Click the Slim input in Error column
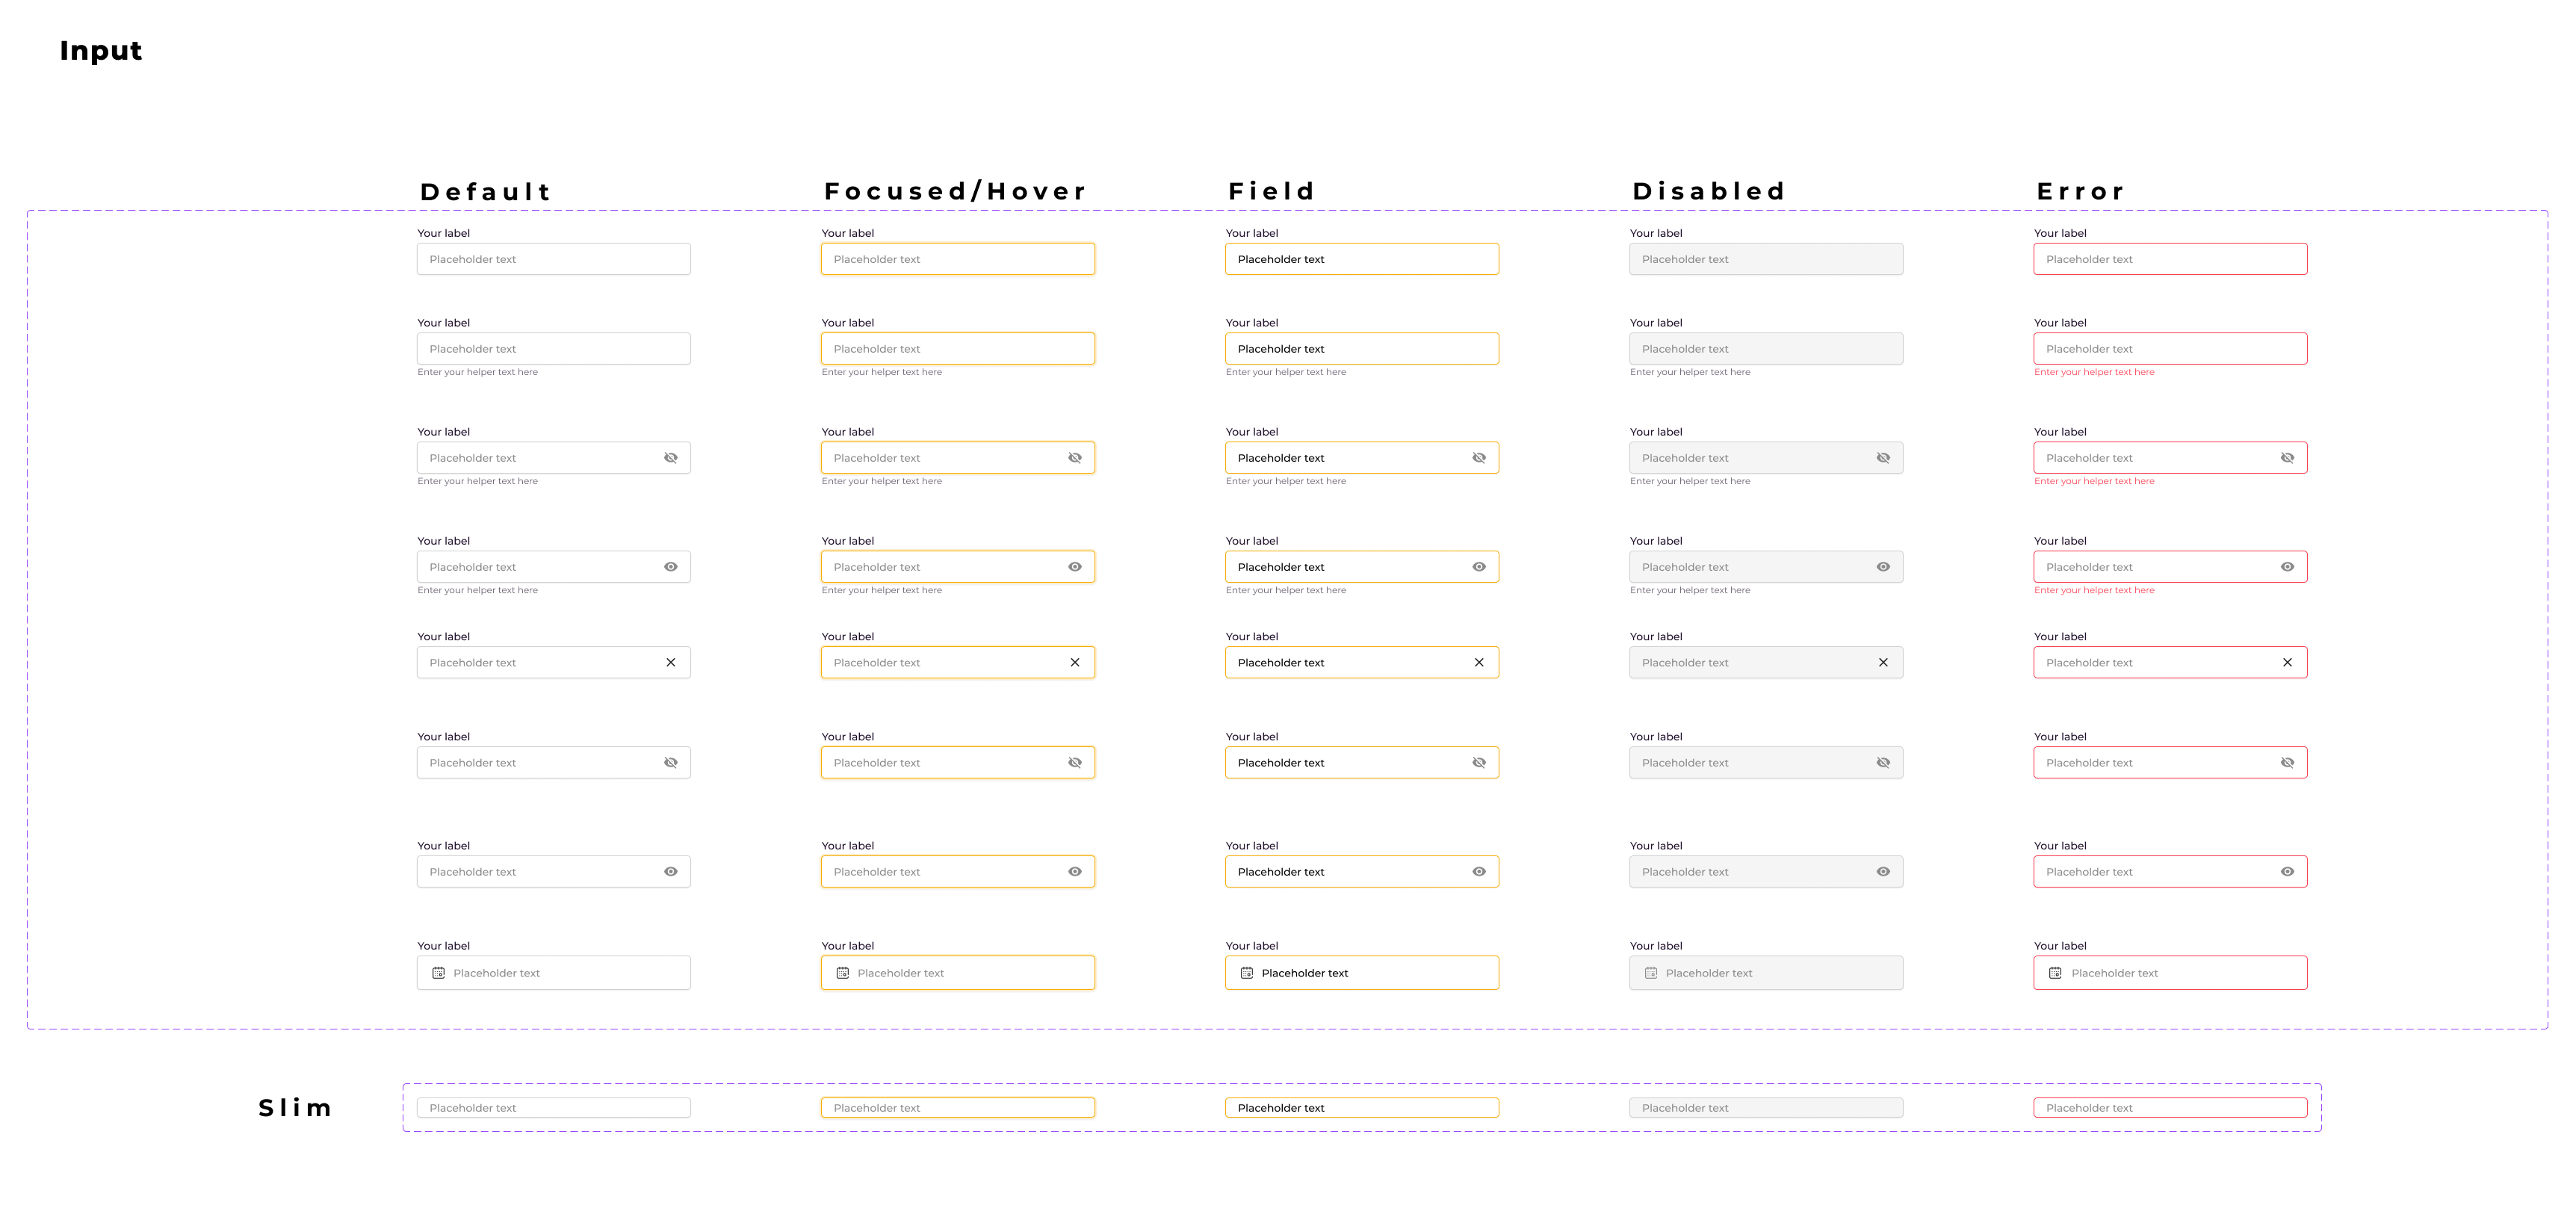 [2170, 1108]
